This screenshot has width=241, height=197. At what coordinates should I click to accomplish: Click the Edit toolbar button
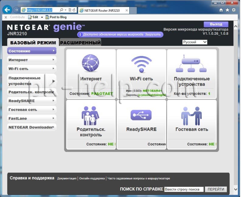tap(33, 17)
